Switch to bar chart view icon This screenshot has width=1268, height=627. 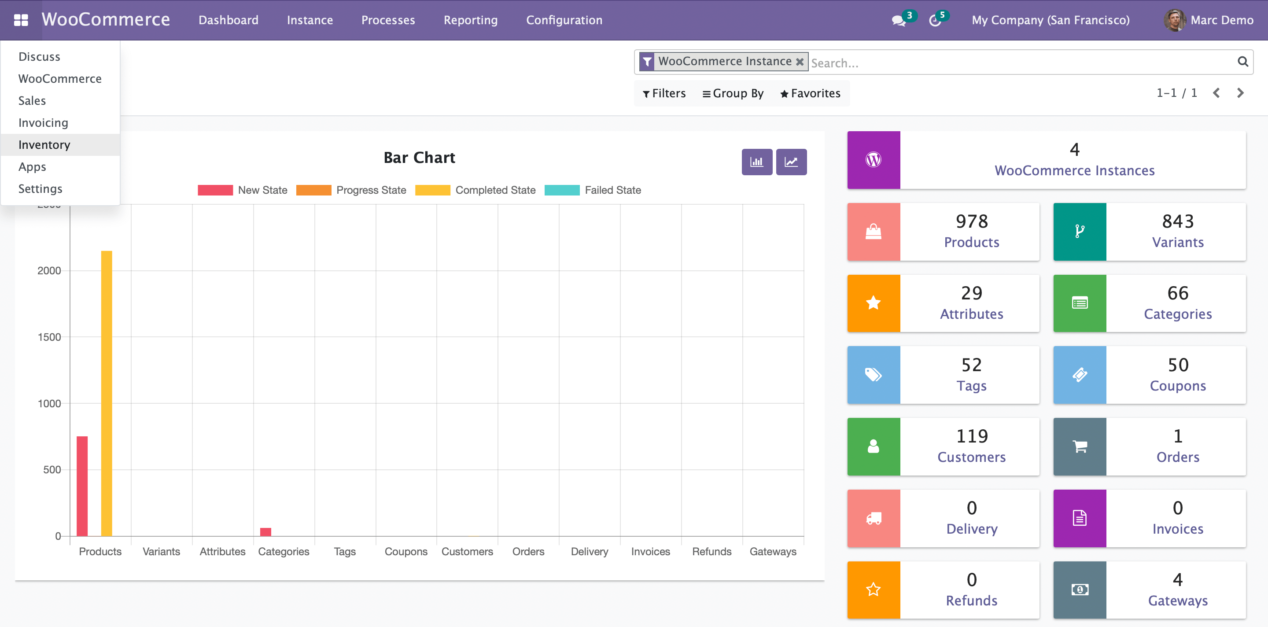(x=756, y=162)
